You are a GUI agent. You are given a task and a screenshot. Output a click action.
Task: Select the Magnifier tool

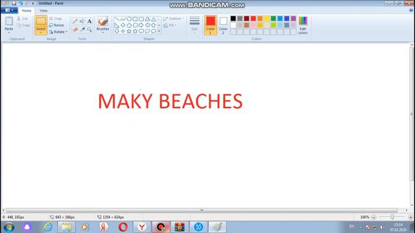coord(89,30)
